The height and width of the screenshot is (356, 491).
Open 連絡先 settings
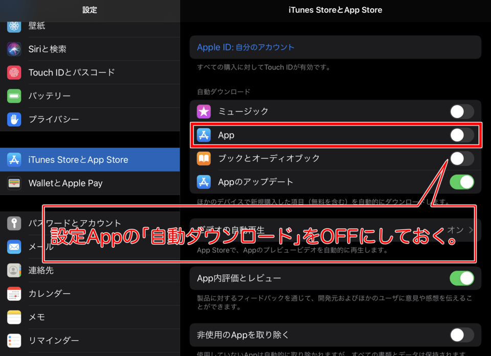tap(90, 270)
